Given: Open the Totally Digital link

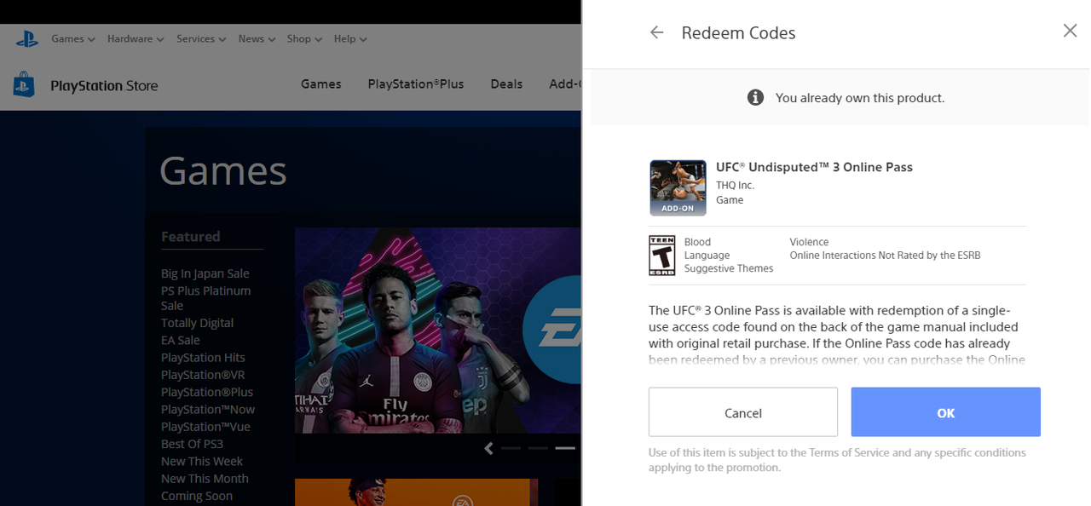Looking at the screenshot, I should pos(197,323).
